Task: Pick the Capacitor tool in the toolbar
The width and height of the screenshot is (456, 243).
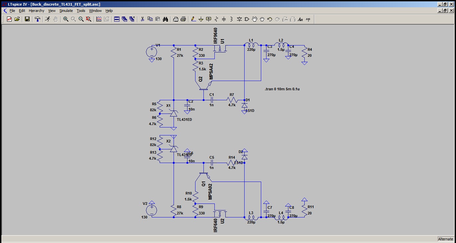Action: pyautogui.click(x=224, y=19)
